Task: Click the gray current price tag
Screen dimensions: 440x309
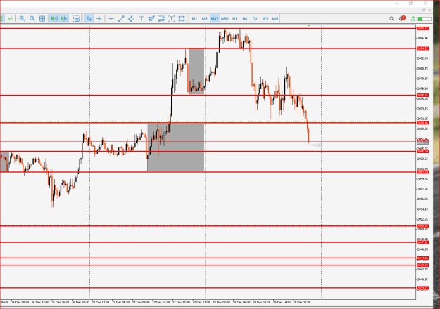Action: 422,143
